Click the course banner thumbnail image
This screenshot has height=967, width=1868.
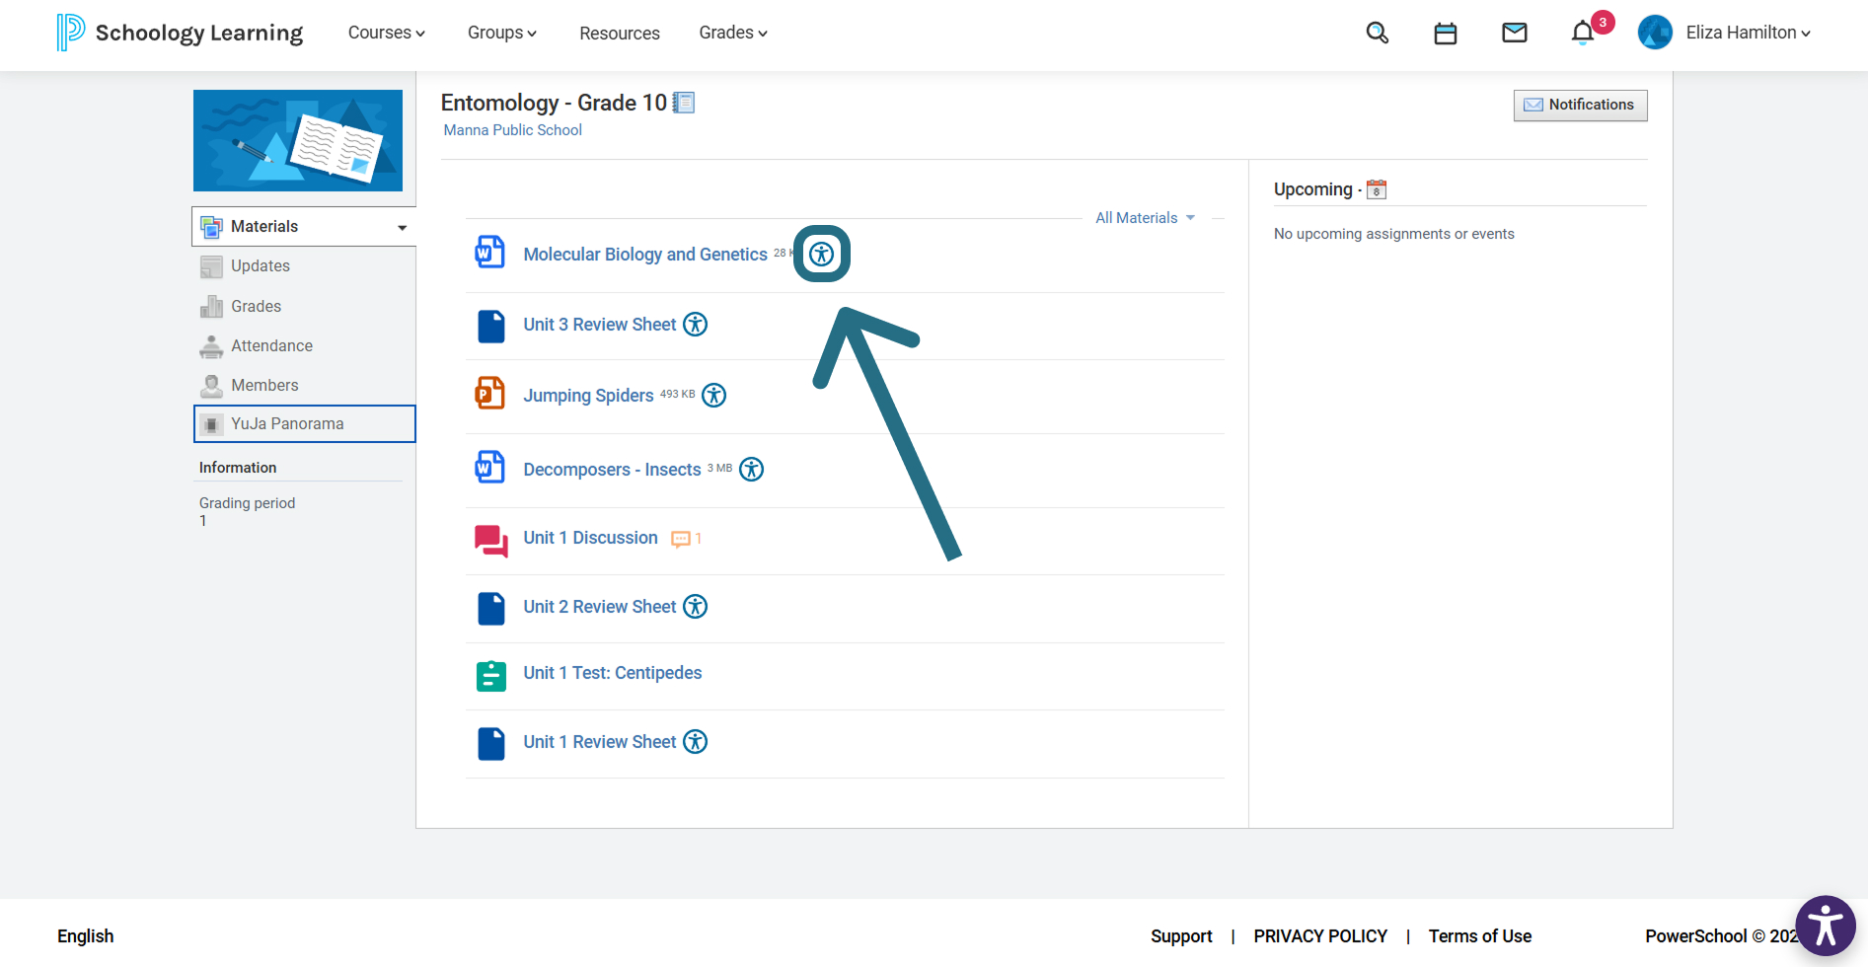298,140
